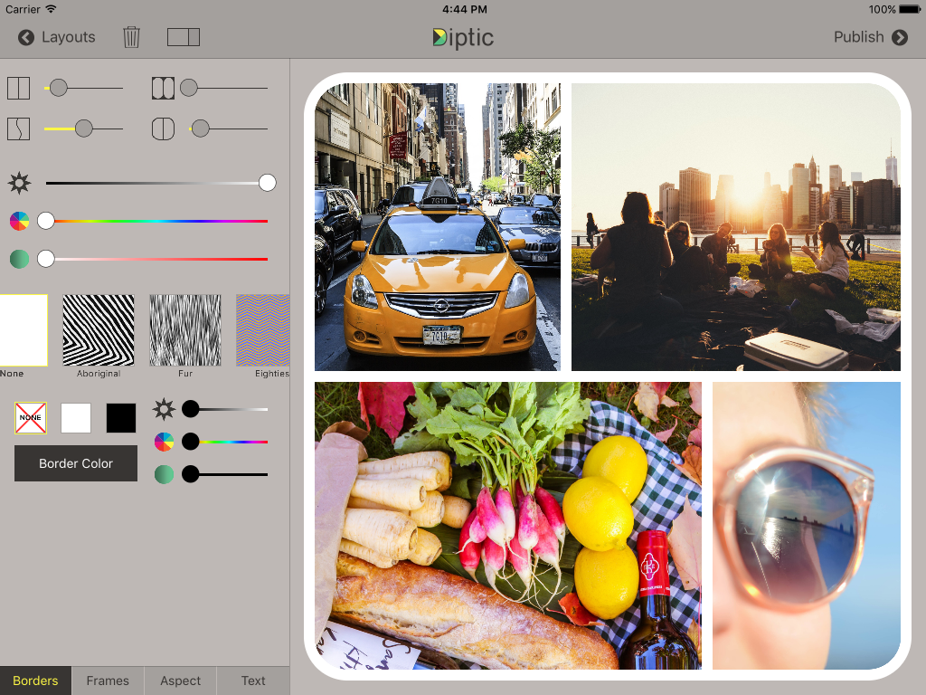The image size is (926, 695).
Task: Tap the Border Color button
Action: pos(76,463)
